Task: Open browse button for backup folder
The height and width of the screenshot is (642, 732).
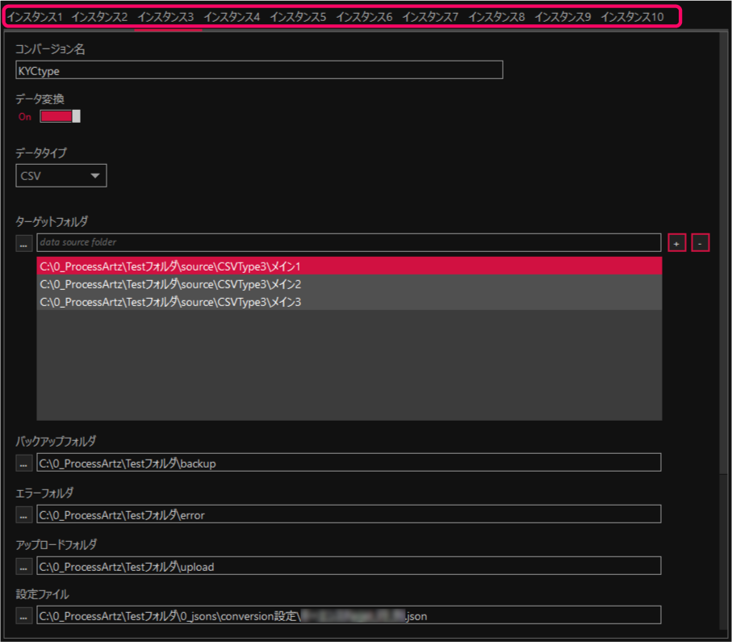Action: 24,463
